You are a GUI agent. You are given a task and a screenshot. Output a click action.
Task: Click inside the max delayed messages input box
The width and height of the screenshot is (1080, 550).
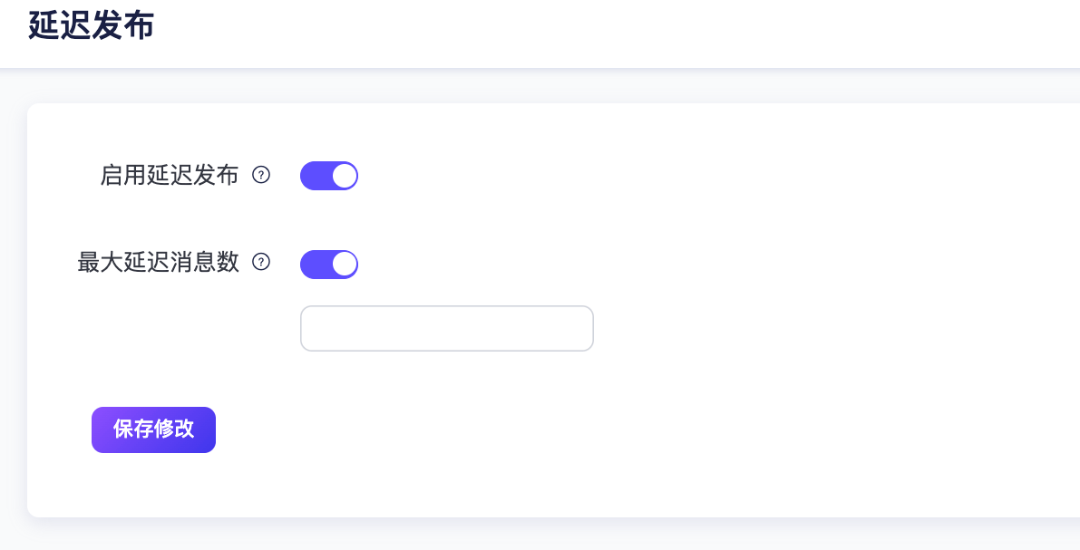pos(446,328)
